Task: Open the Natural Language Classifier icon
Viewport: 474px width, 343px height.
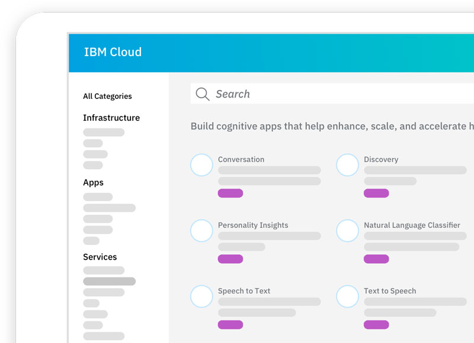Action: tap(347, 231)
